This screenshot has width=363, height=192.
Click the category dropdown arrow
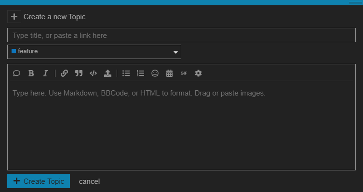coord(175,52)
